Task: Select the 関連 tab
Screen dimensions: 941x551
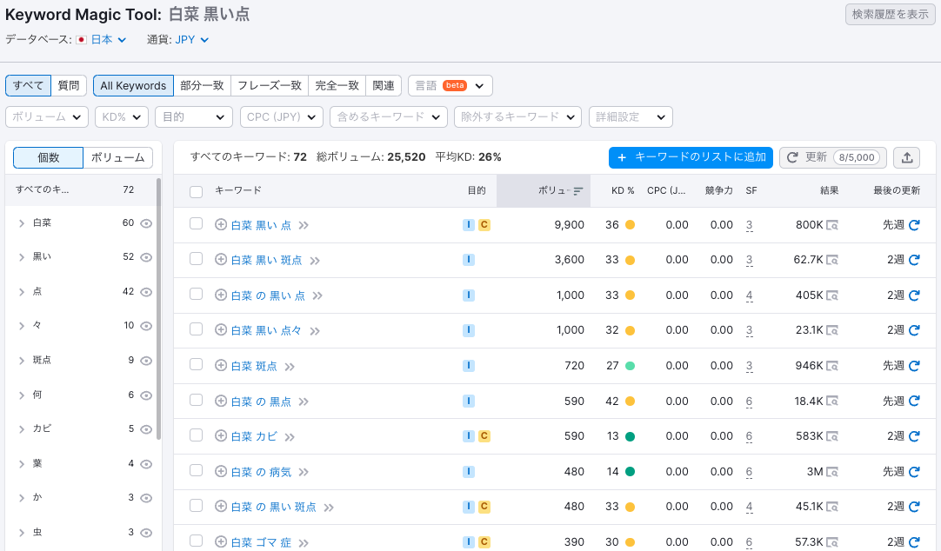Action: click(384, 86)
